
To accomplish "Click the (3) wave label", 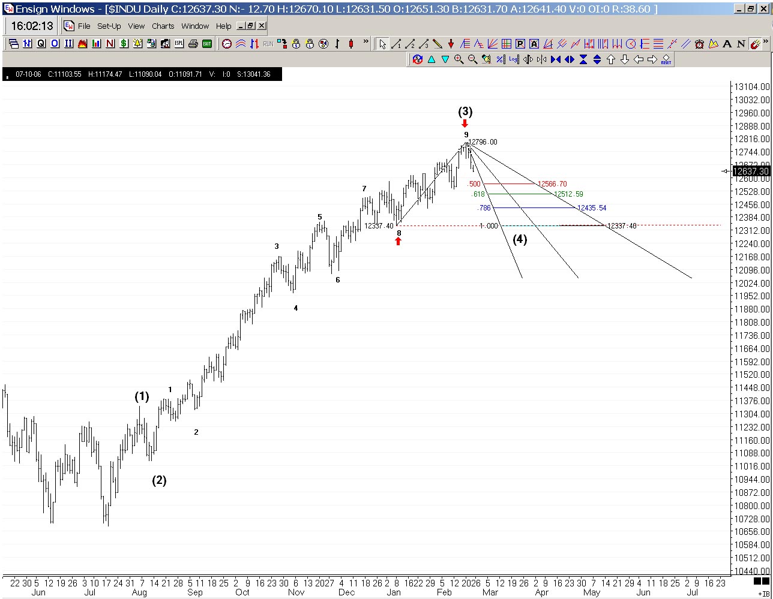I will (465, 112).
